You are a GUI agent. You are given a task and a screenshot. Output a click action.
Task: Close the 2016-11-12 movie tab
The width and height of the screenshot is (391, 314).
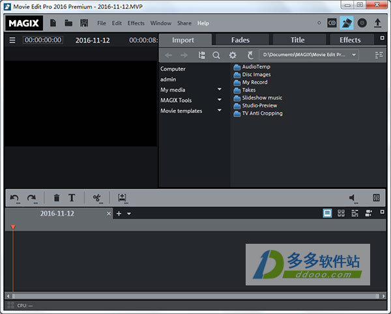(109, 214)
